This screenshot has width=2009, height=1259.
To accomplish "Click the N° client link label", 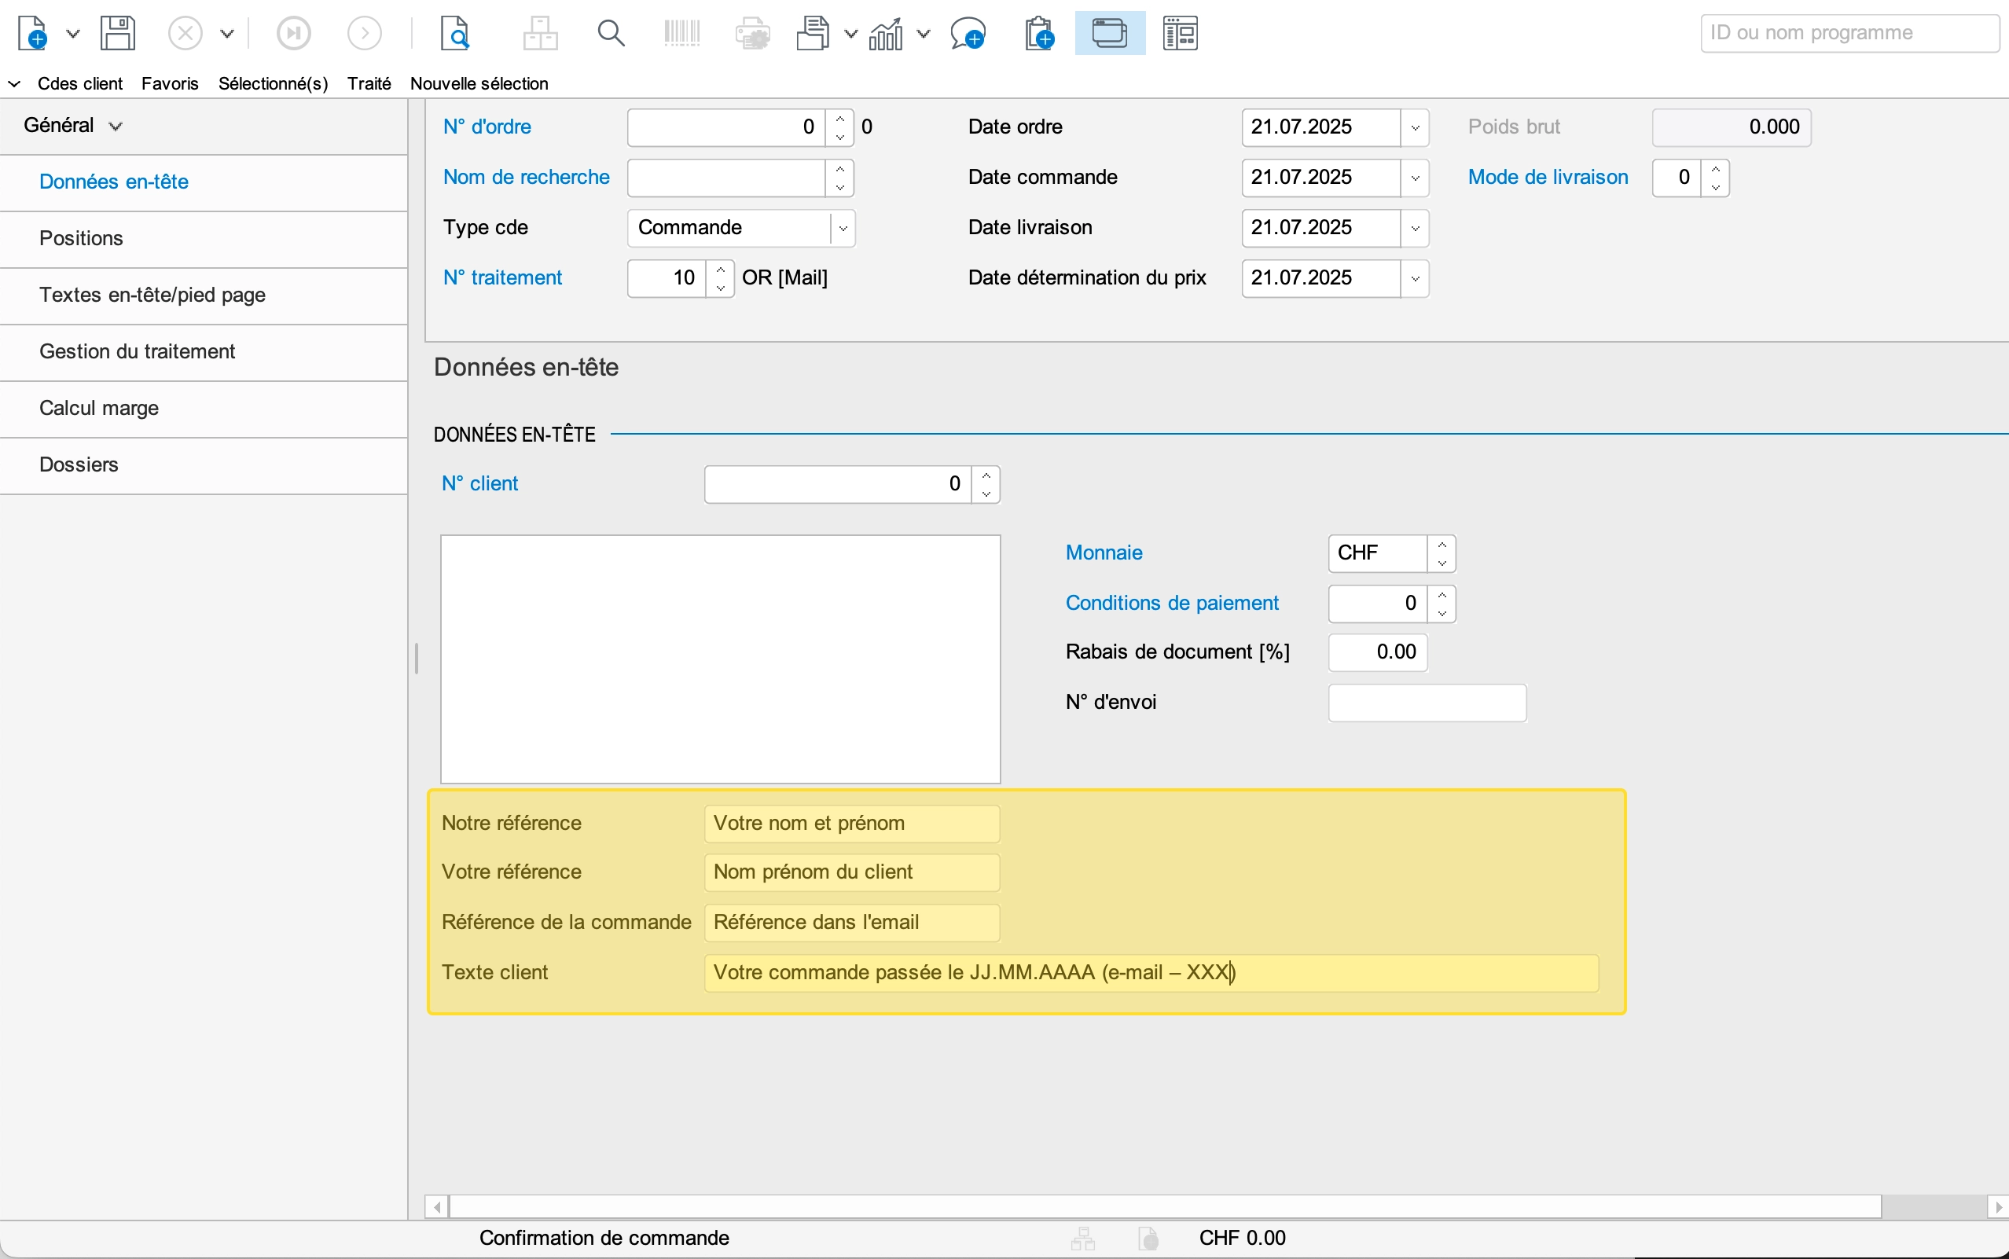I will [x=479, y=484].
